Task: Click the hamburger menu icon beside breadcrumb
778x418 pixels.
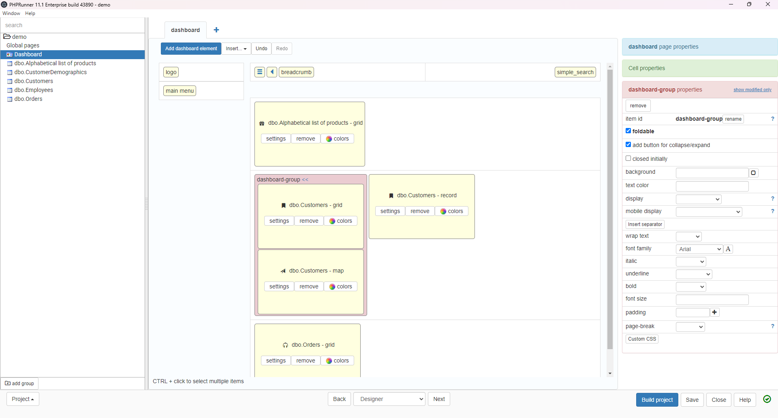Action: click(x=260, y=72)
